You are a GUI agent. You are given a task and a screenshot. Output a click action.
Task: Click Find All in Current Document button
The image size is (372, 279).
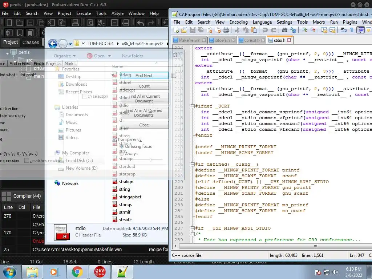click(144, 98)
